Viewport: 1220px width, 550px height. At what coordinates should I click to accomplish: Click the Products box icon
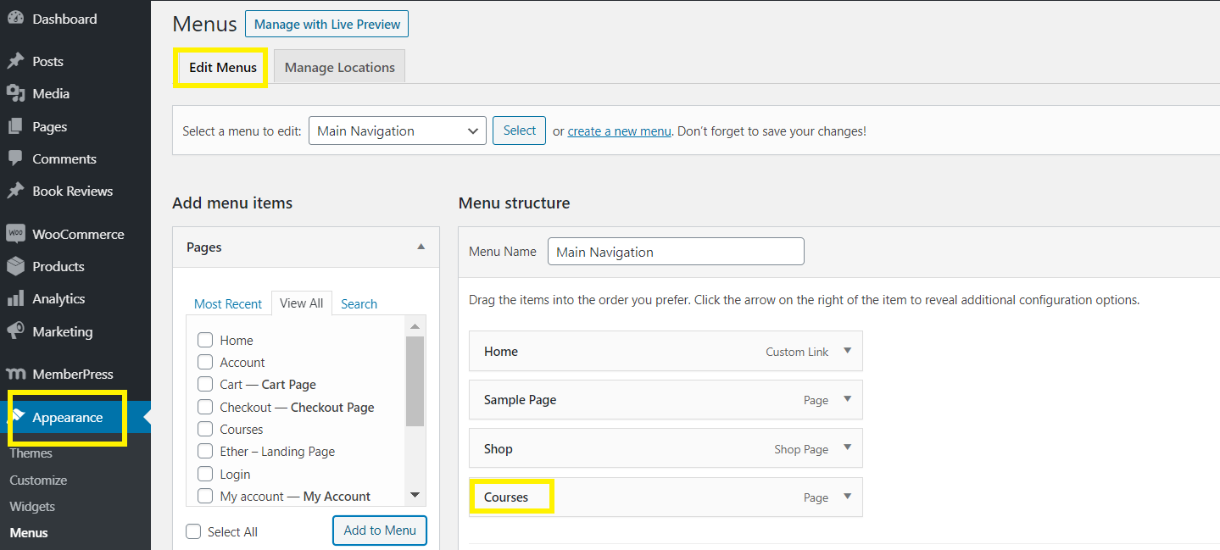pyautogui.click(x=15, y=266)
